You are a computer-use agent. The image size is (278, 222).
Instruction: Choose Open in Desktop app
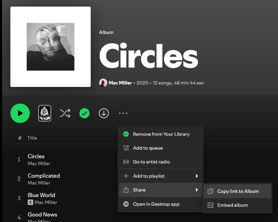pos(161,204)
